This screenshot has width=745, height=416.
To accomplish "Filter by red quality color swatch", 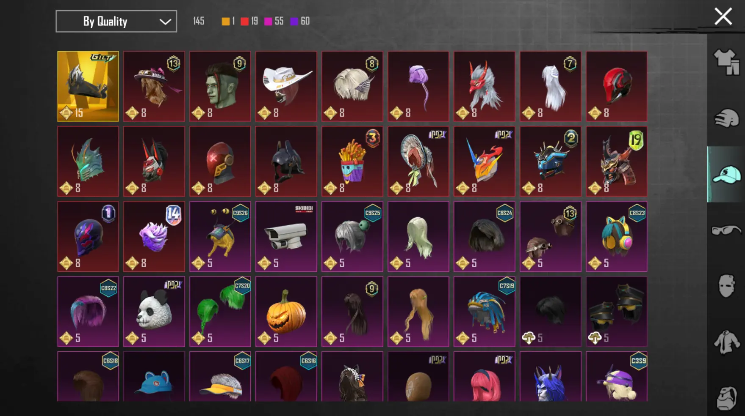I will 245,21.
